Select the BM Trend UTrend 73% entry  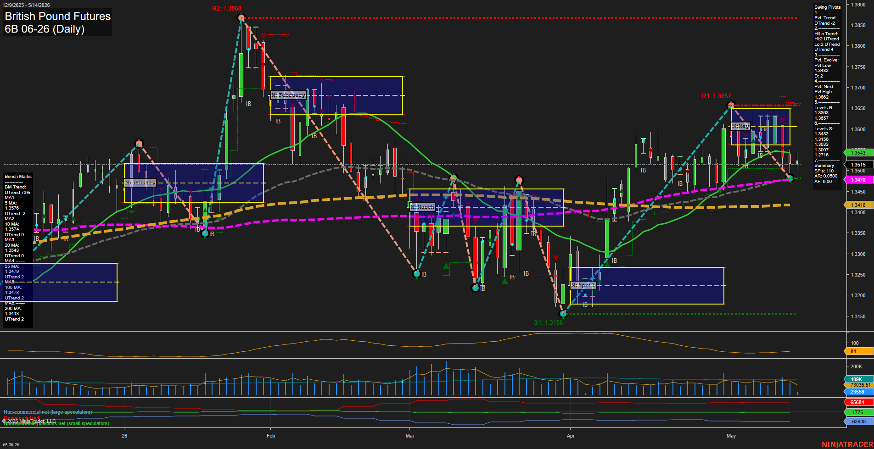pos(17,190)
